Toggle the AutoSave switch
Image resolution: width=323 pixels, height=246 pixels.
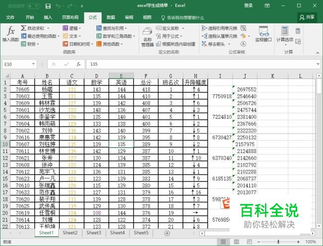point(34,6)
